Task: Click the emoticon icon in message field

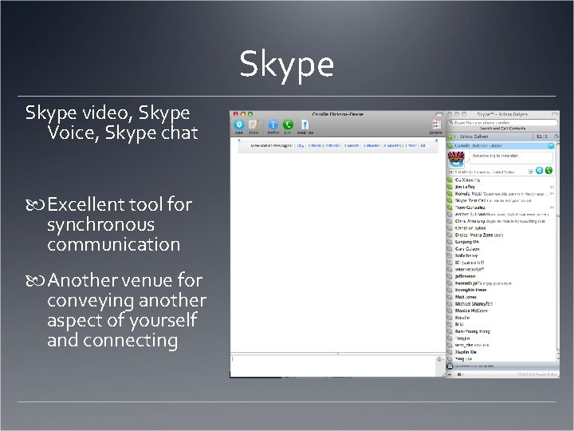Action: tap(439, 359)
